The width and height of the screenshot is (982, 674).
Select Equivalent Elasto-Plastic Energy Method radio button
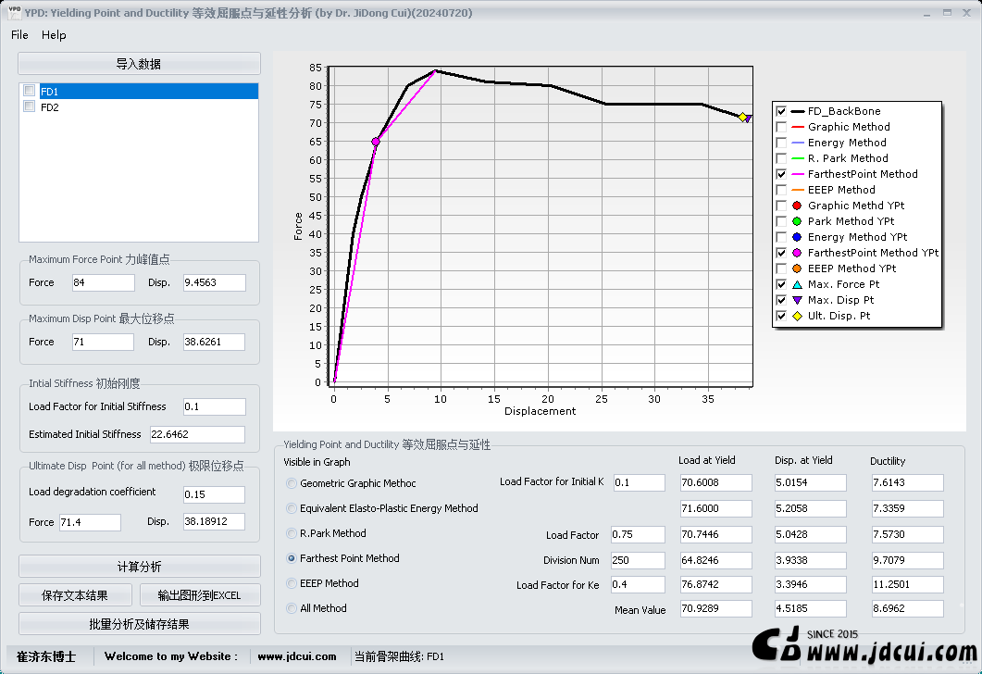pos(292,508)
